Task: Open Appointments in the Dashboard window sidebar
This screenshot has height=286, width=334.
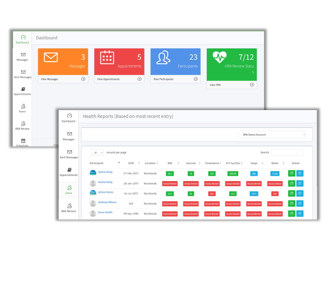Action: click(22, 92)
